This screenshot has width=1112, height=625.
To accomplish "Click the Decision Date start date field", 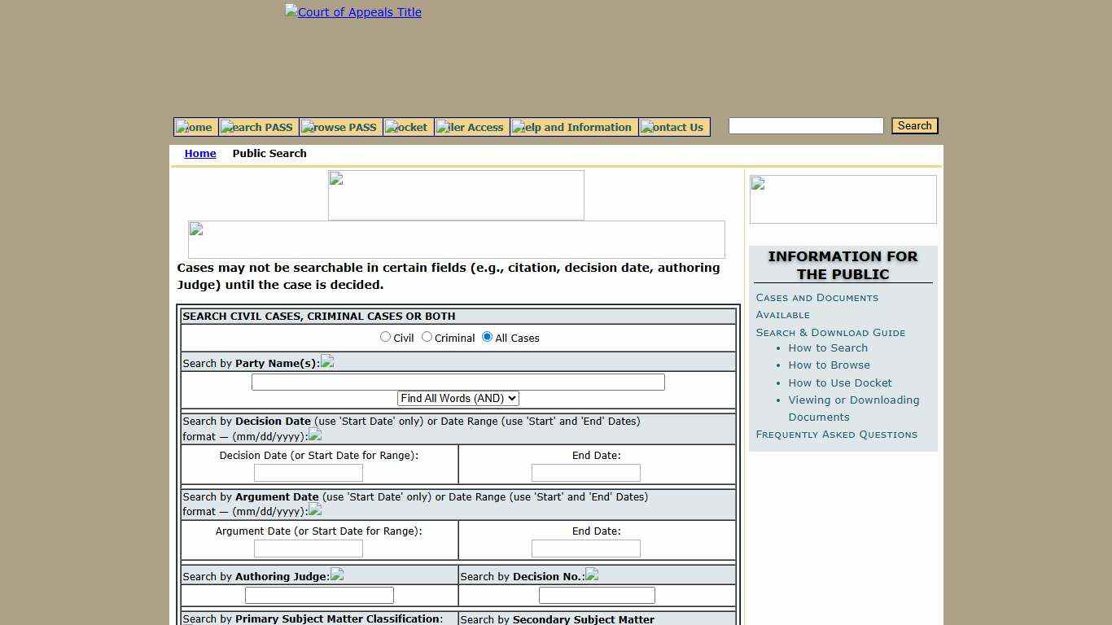I will coord(308,472).
